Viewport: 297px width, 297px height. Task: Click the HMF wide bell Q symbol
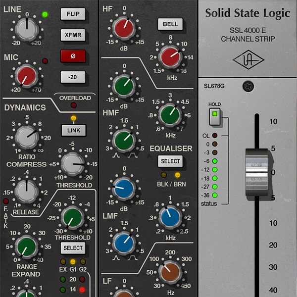pos(133,156)
